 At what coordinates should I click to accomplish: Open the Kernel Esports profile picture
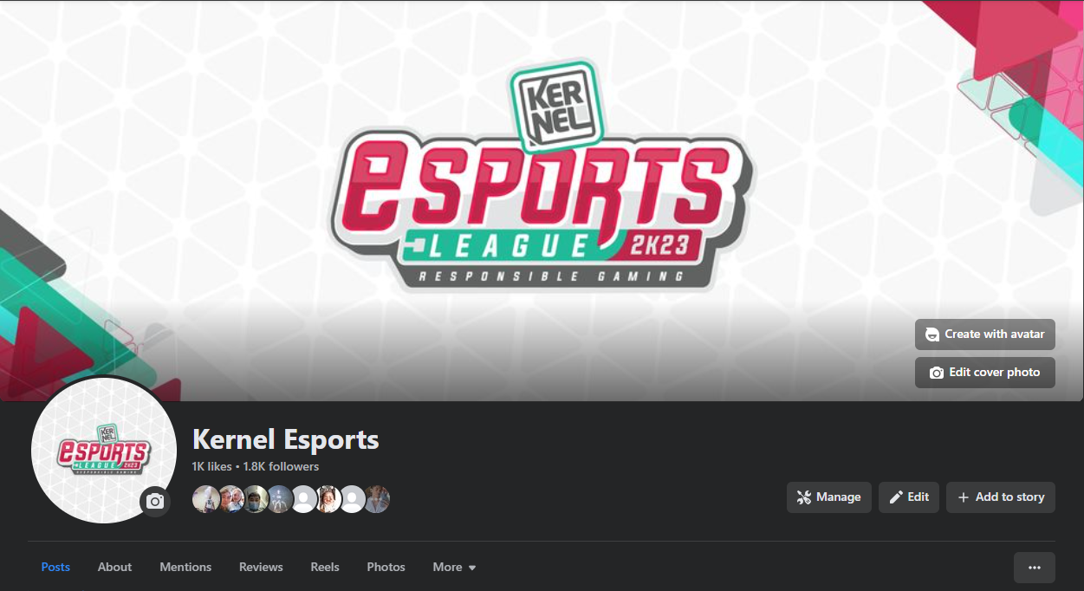click(x=104, y=451)
